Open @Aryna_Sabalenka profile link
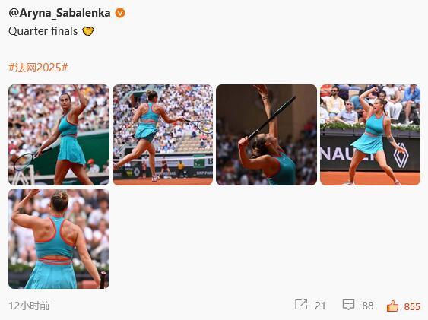The width and height of the screenshot is (428, 320). (x=59, y=13)
